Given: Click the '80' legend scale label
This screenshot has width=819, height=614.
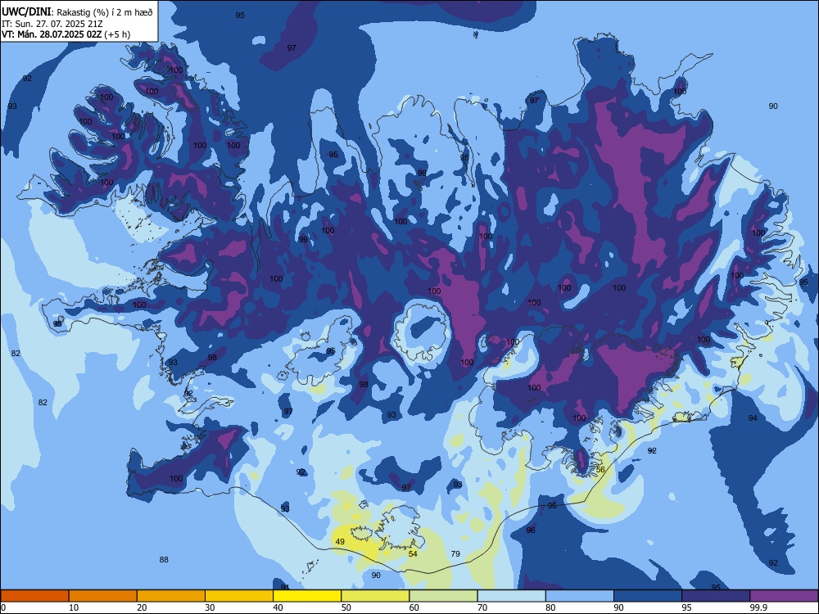Looking at the screenshot, I should [x=550, y=607].
